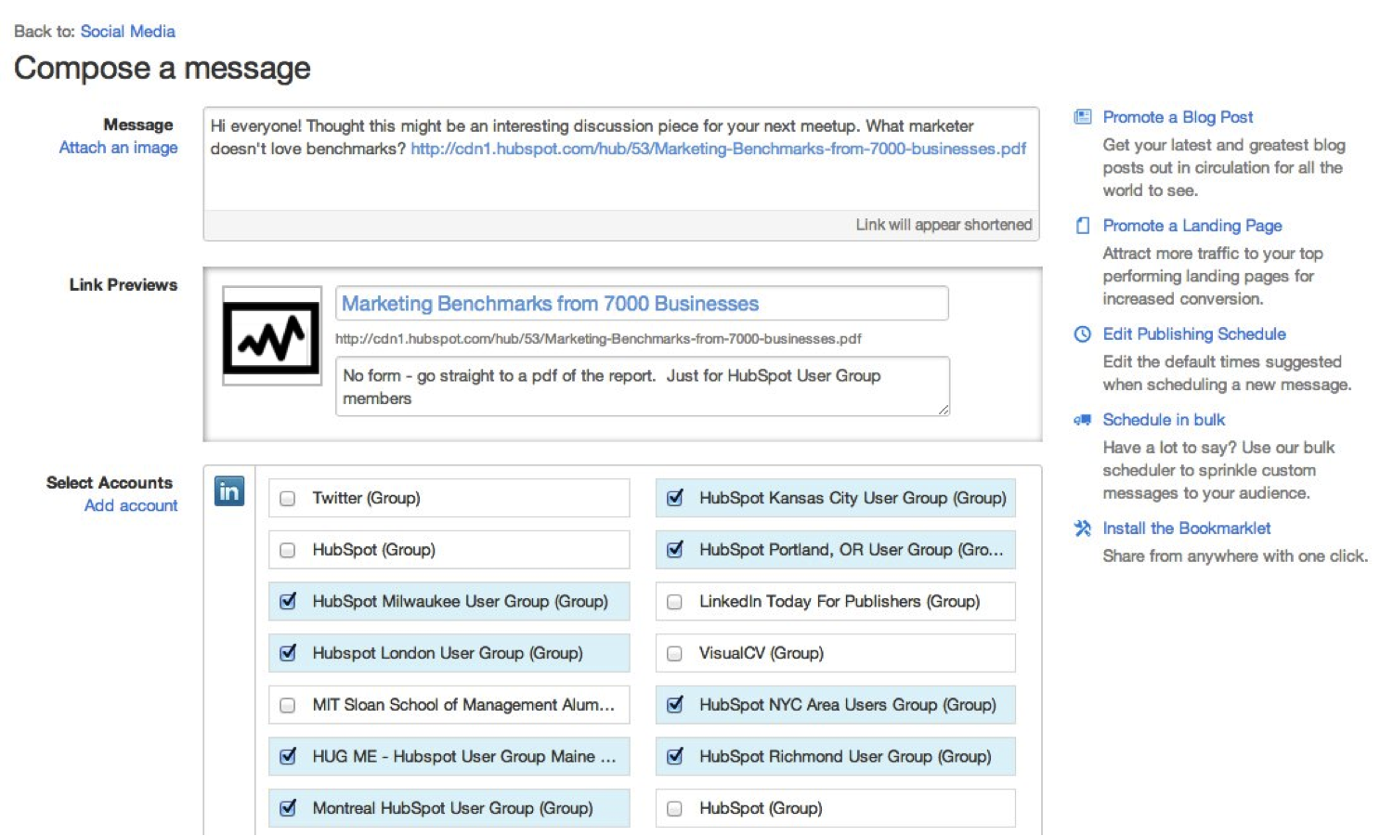Click the LinkedIn icon in Select Accounts

pyautogui.click(x=228, y=490)
